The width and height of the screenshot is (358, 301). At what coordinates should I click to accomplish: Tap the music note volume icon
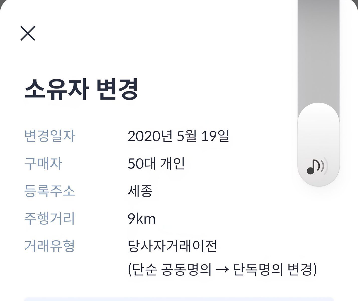tap(317, 167)
